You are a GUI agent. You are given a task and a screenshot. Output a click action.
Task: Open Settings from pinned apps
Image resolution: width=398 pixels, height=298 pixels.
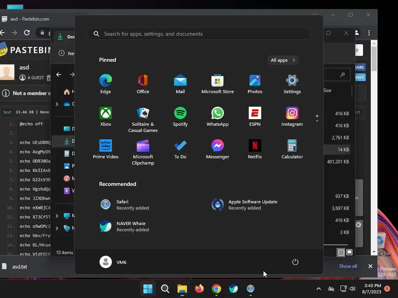[292, 84]
